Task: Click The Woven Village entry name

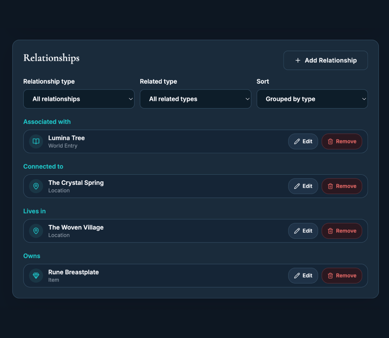Action: pos(76,227)
